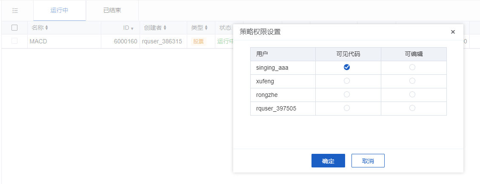The width and height of the screenshot is (480, 184).
Task: Enable 可编辑 for xufeng
Action: [x=412, y=81]
